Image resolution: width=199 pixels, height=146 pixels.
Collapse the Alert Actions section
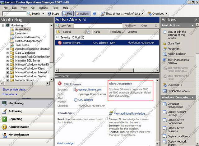click(x=192, y=25)
